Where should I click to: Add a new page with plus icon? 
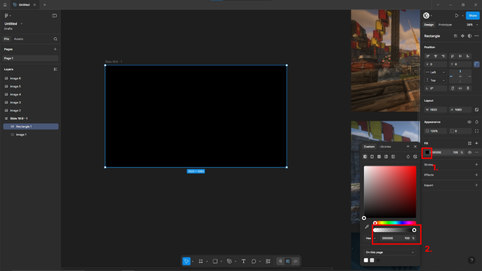click(x=55, y=49)
